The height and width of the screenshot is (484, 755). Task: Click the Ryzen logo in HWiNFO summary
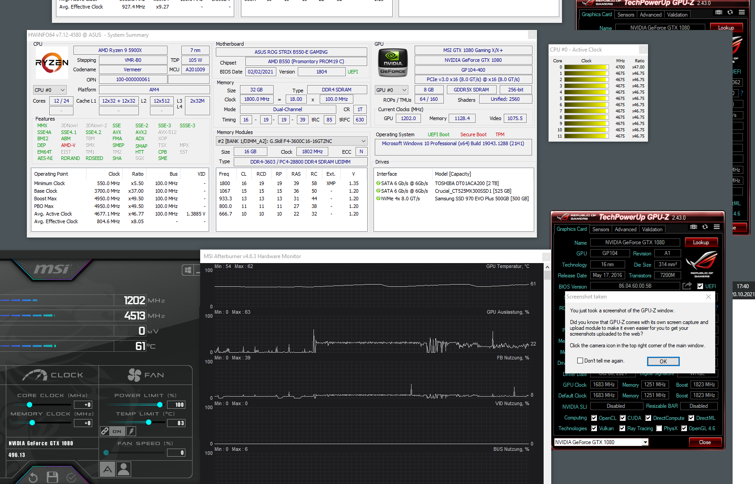pyautogui.click(x=52, y=63)
